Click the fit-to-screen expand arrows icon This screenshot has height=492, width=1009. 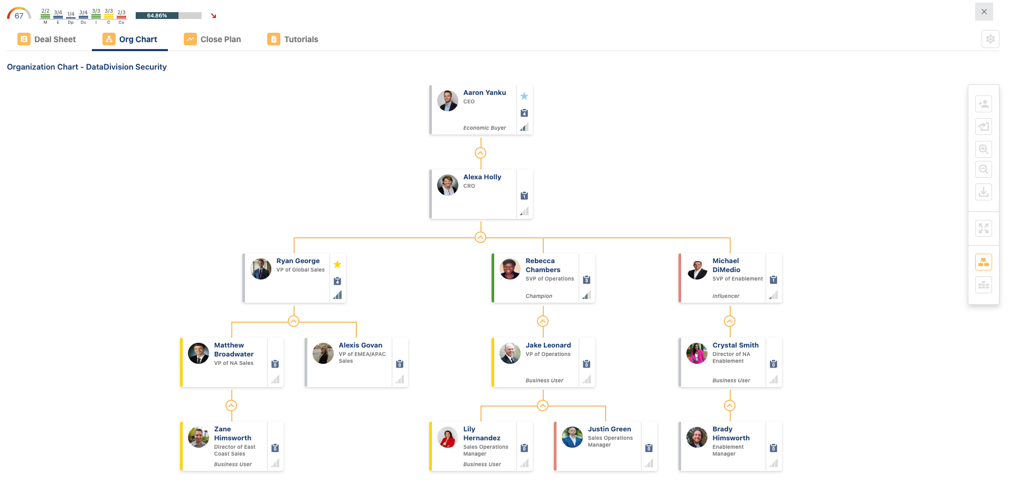983,228
